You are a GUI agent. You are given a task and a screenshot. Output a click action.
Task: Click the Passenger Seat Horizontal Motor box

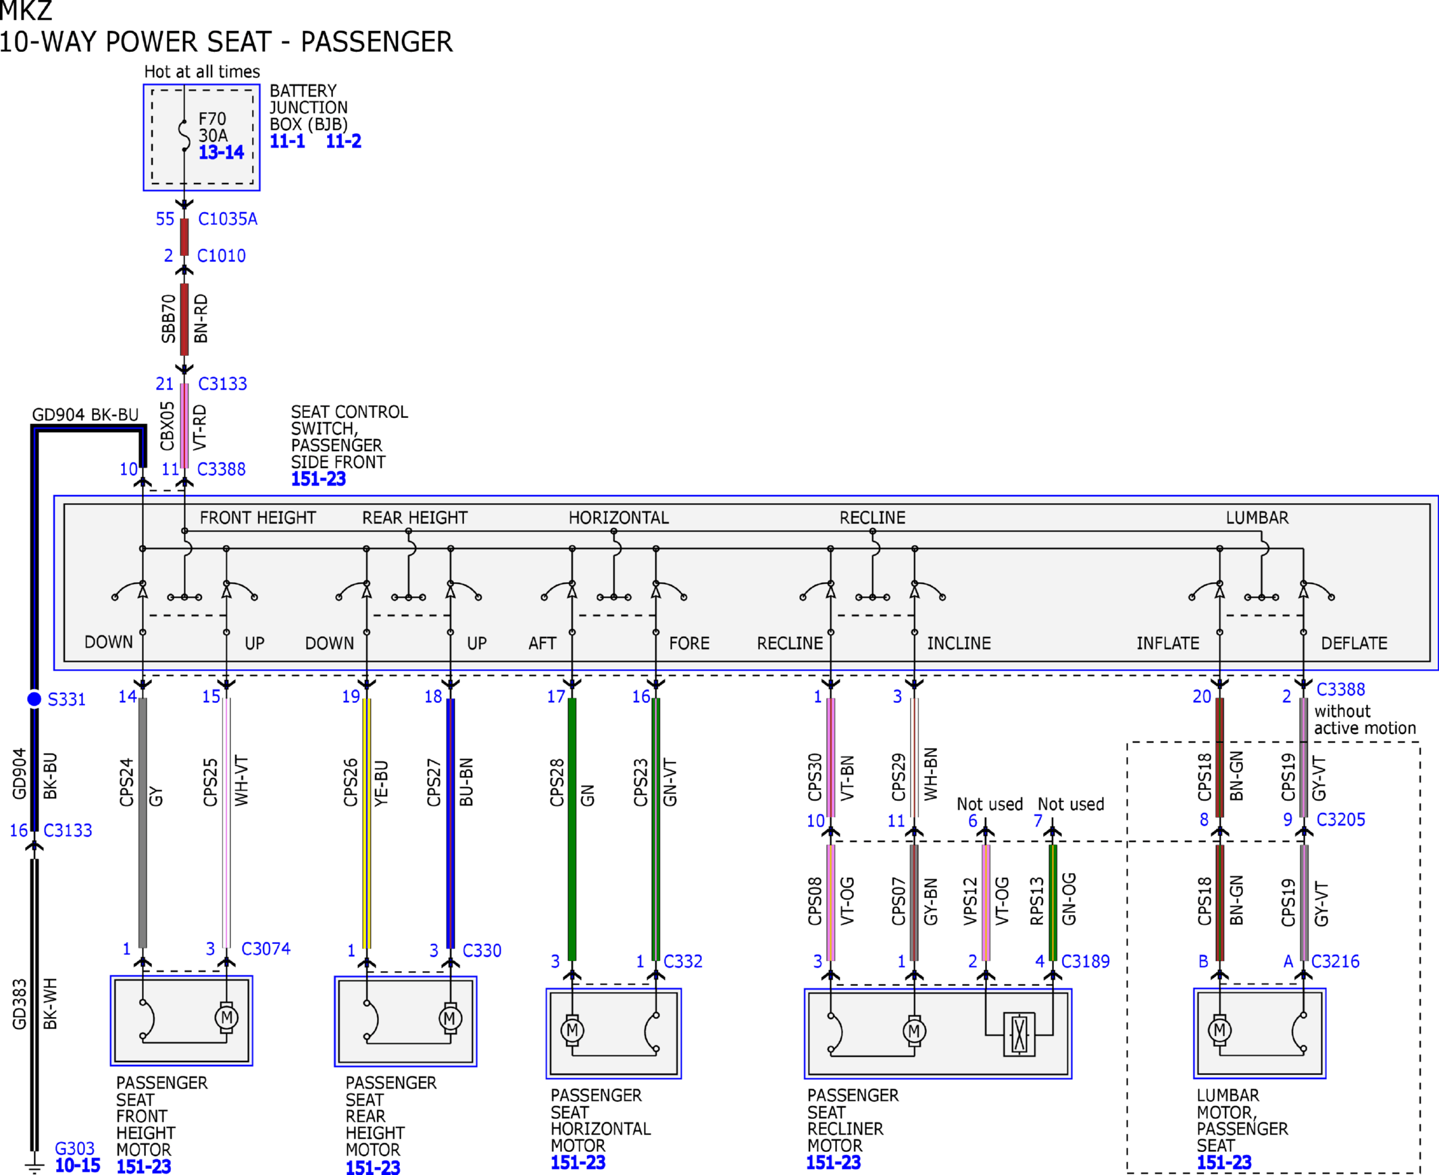tap(613, 1034)
